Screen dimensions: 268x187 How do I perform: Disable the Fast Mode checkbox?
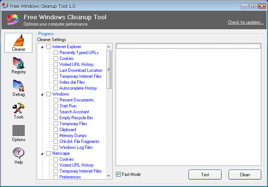[118, 174]
